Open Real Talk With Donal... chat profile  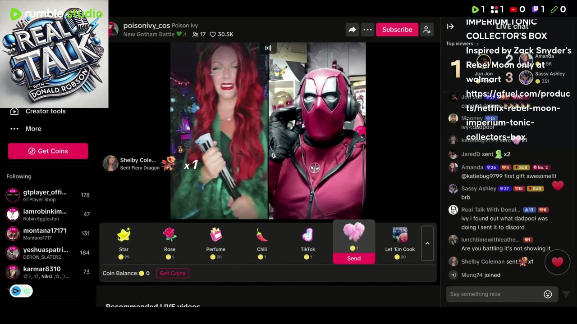click(490, 210)
